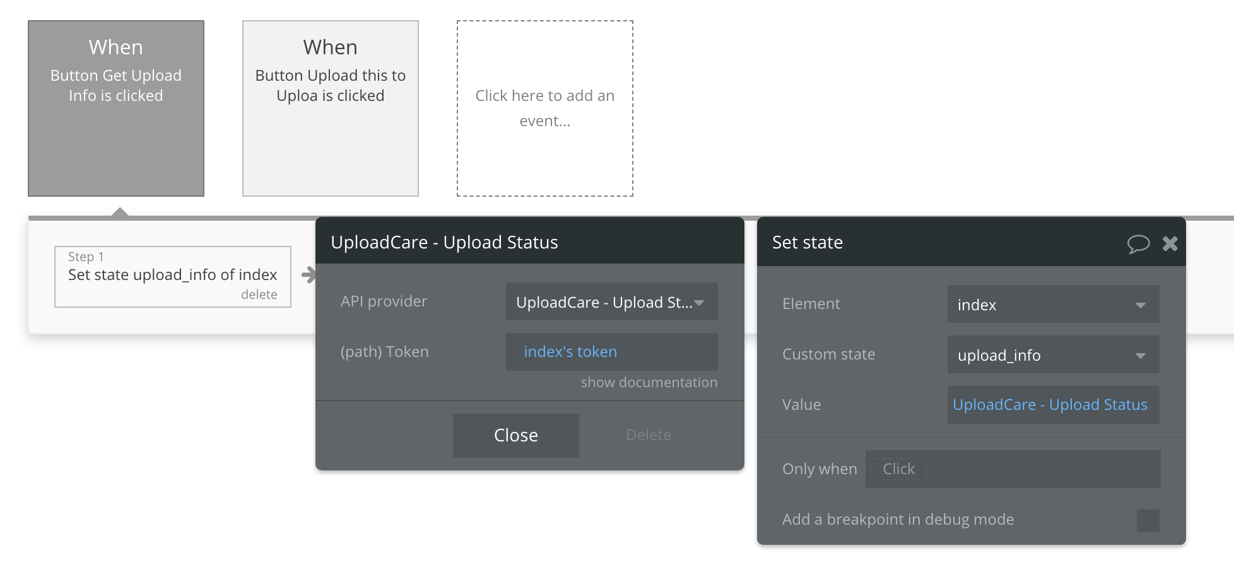This screenshot has height=565, width=1234.
Task: Open the Custom state upload_info dropdown
Action: click(1052, 355)
